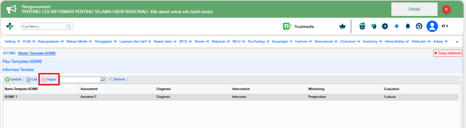
Task: Expand the Setting menu
Action: click(12, 41)
